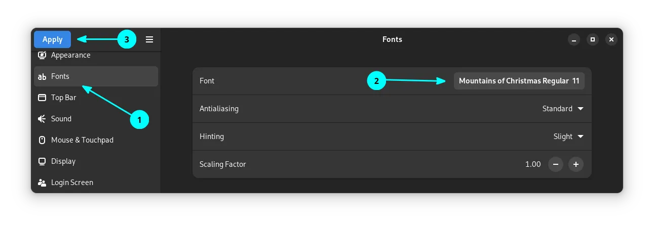Viewport: 654px width, 227px height.
Task: Click the Login Screen users icon
Action: tap(43, 183)
